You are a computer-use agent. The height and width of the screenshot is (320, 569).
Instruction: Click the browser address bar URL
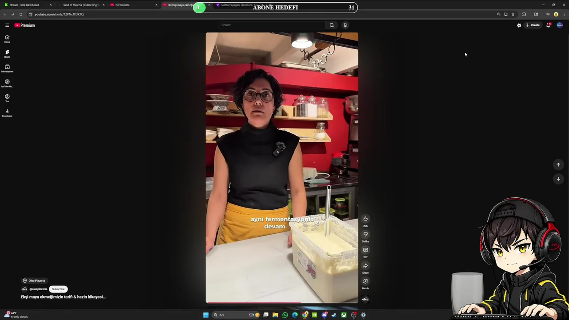59,14
